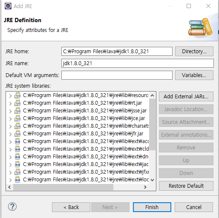
Task: Expand the ext\jac jar tree entry
Action: [10, 165]
